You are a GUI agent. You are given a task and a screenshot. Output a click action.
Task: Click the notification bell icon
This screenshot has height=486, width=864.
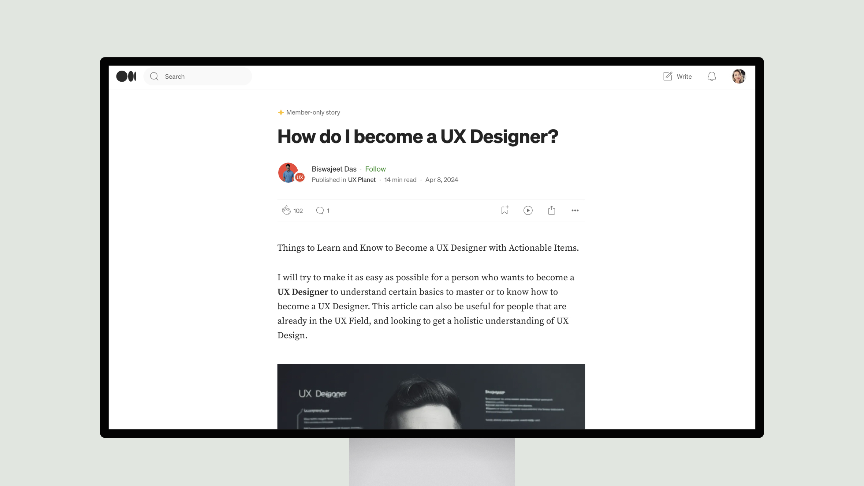point(711,76)
